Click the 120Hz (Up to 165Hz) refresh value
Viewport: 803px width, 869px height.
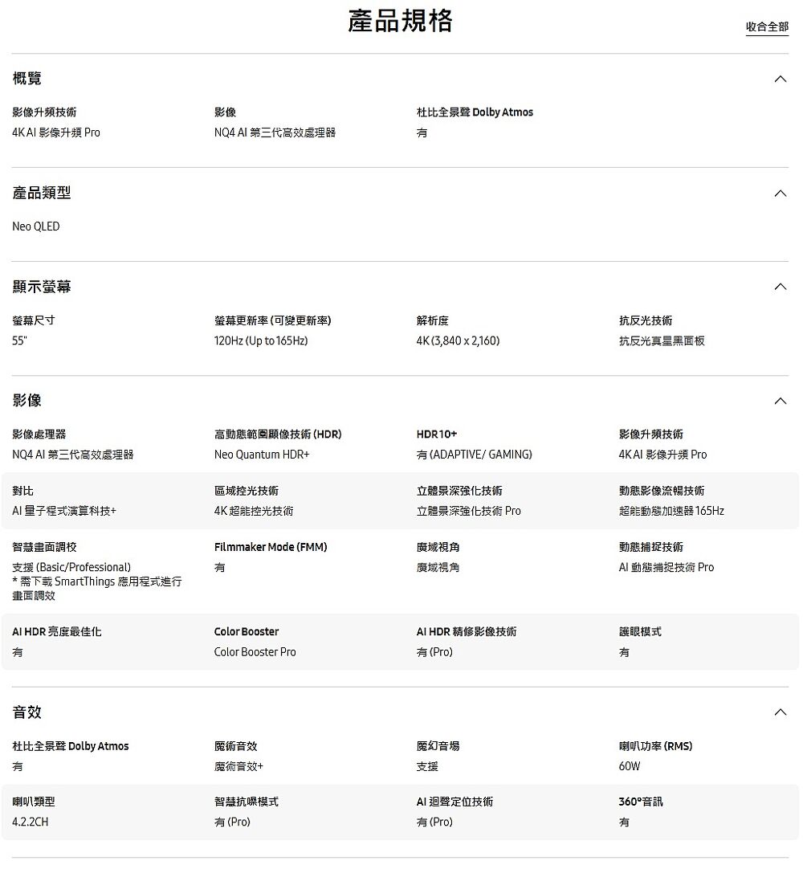point(261,341)
